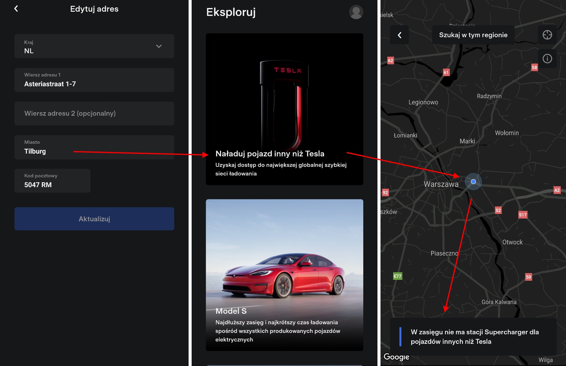Click the Łomianki label on the map
This screenshot has height=366, width=566.
coord(405,135)
